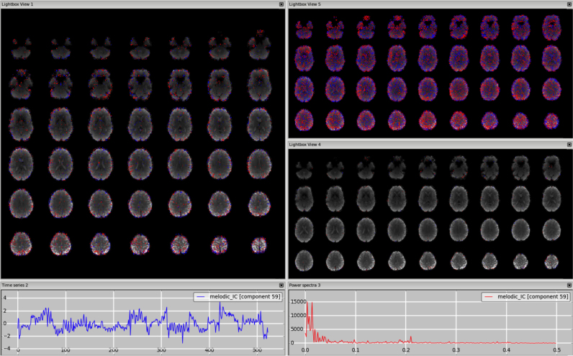Click the tallest red peak in power spectrum
This screenshot has height=356, width=573.
click(x=306, y=302)
